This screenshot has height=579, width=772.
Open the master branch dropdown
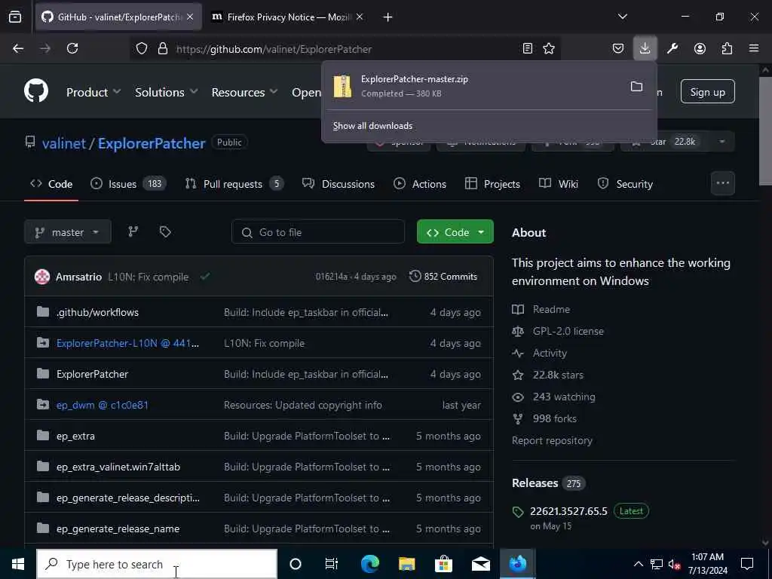(x=68, y=232)
